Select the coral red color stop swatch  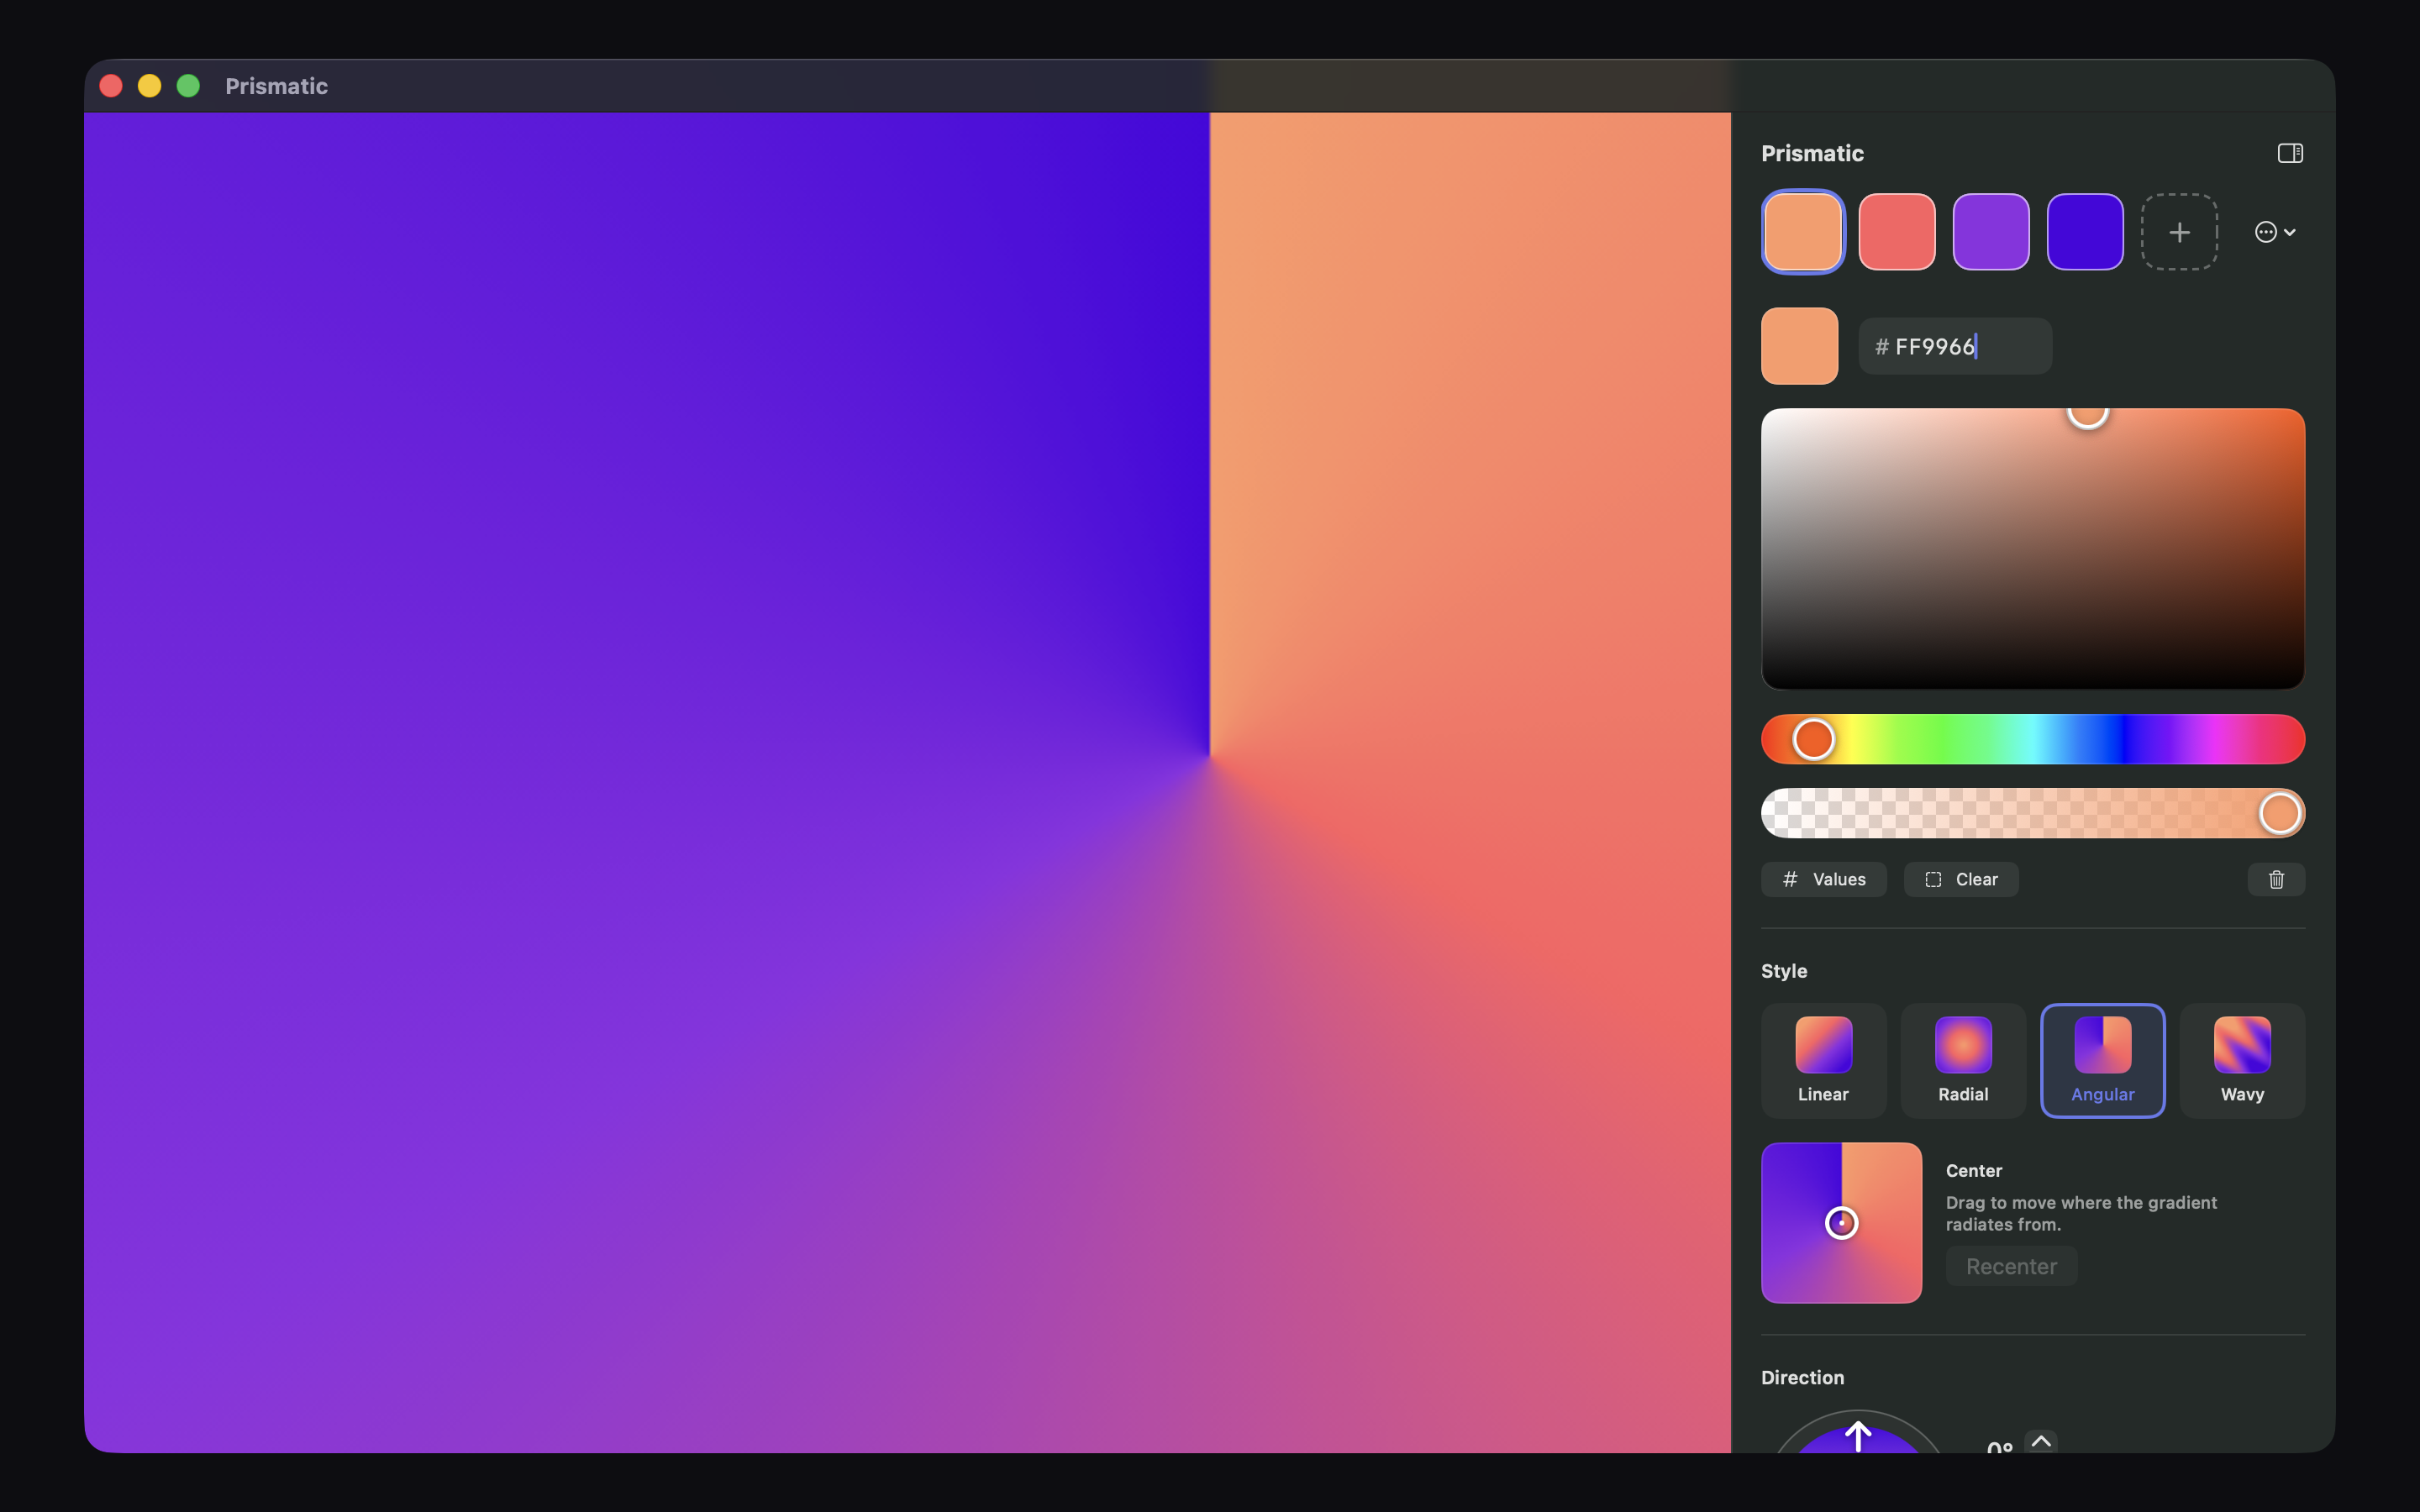pos(1897,232)
